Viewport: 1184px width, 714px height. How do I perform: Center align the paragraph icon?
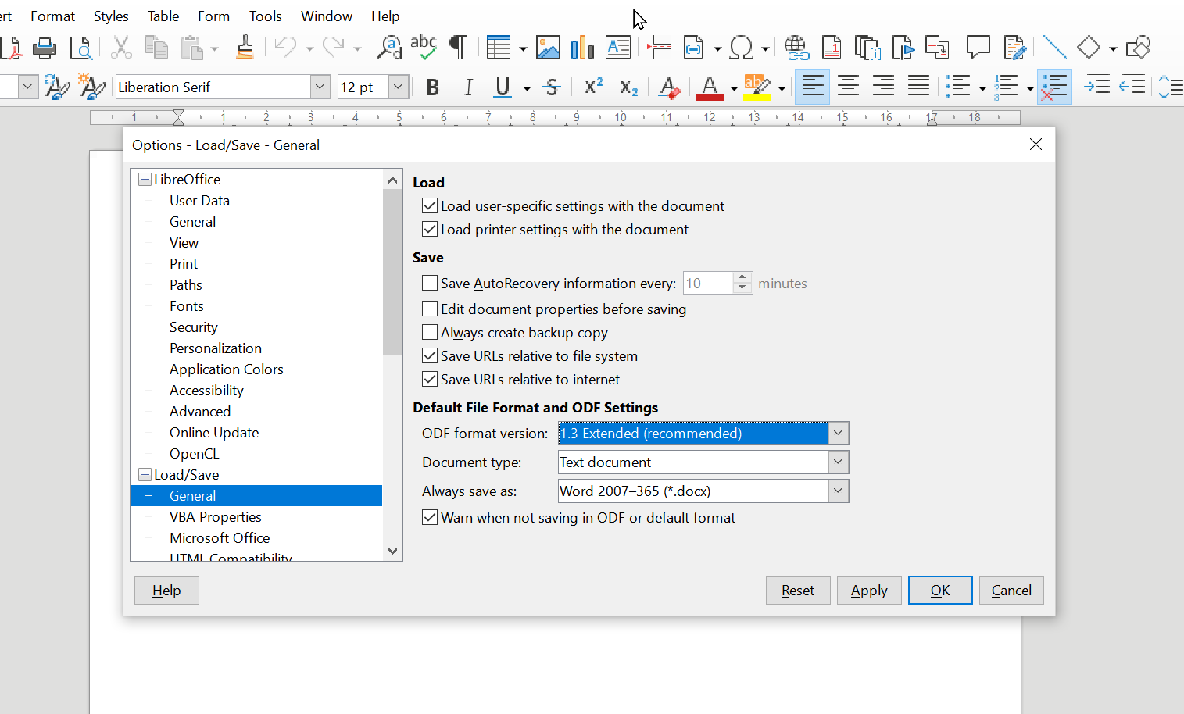pyautogui.click(x=848, y=87)
